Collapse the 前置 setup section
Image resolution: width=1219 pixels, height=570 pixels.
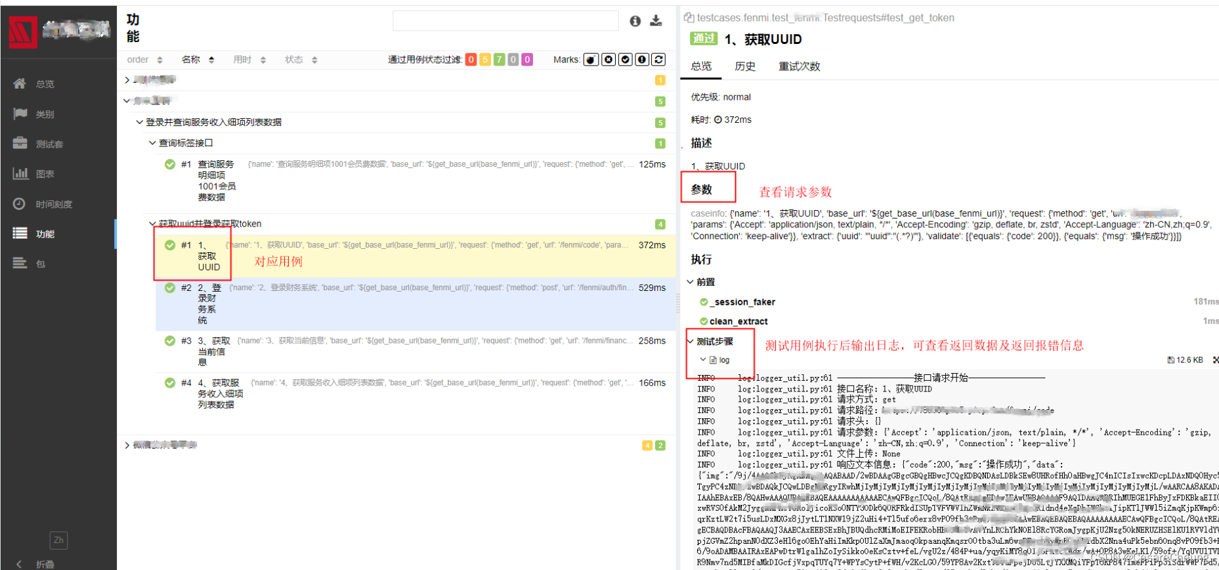pyautogui.click(x=701, y=282)
